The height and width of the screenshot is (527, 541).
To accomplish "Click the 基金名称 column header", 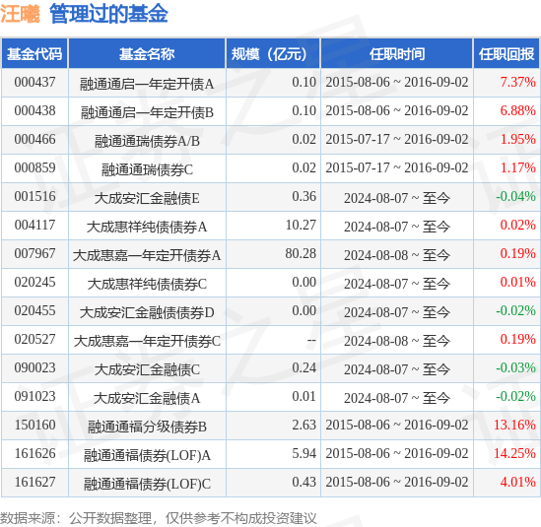I will [147, 54].
